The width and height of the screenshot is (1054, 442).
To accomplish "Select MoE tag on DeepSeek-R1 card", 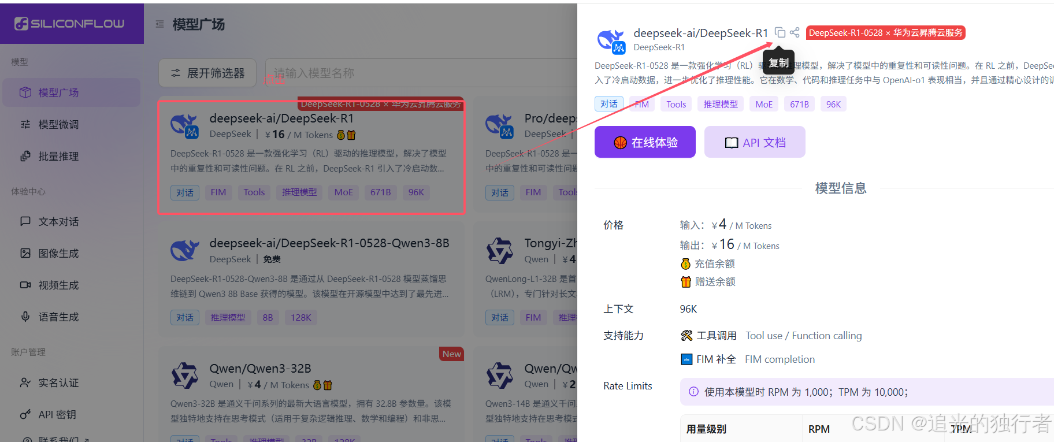I will pos(344,192).
